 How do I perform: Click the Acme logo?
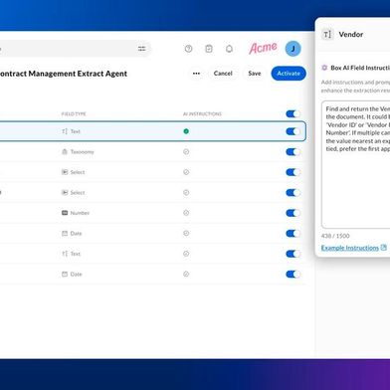tap(263, 48)
